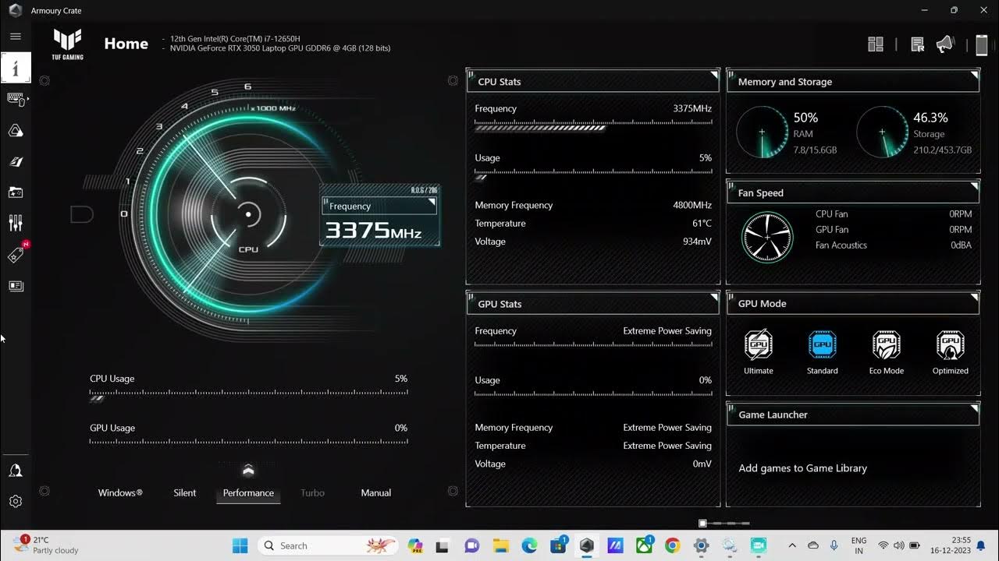
Task: Open system report checklist icon
Action: (x=918, y=44)
